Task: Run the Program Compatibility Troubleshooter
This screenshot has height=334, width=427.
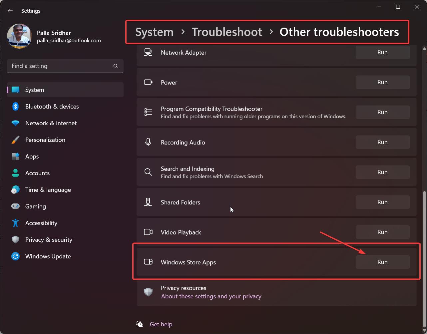Action: pos(382,112)
